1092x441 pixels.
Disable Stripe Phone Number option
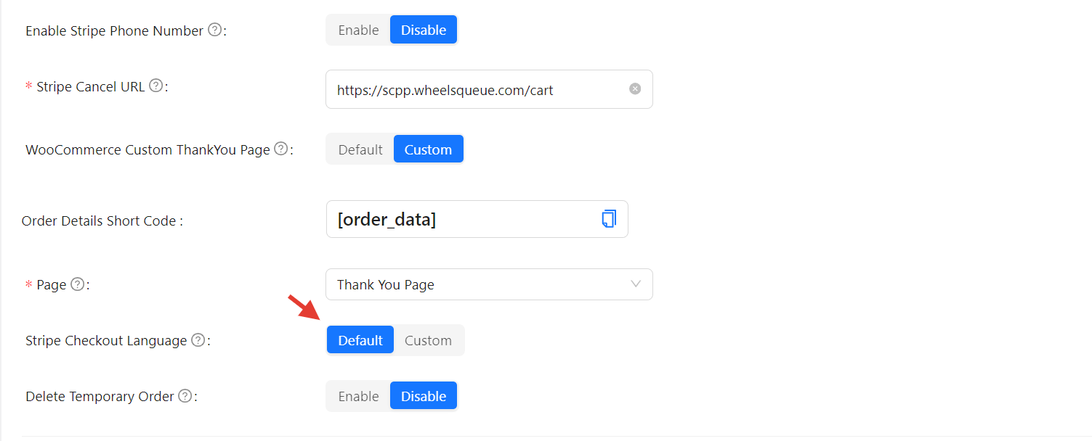coord(424,30)
